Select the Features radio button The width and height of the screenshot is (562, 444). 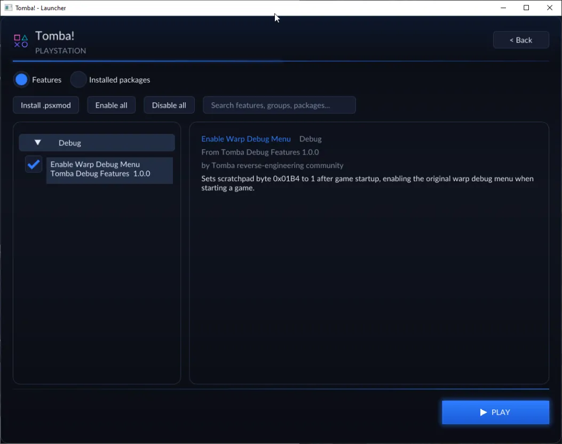click(21, 79)
